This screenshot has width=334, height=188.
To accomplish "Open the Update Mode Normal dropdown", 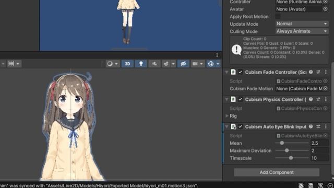I will [302, 23].
